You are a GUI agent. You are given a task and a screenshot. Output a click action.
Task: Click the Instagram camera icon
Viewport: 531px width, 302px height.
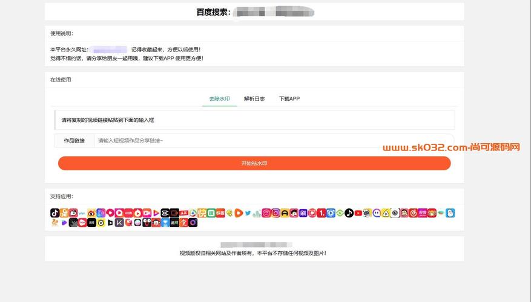(275, 213)
